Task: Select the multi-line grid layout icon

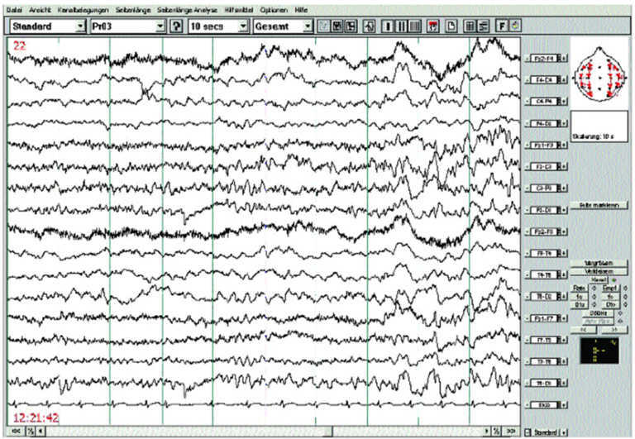Action: 415,26
